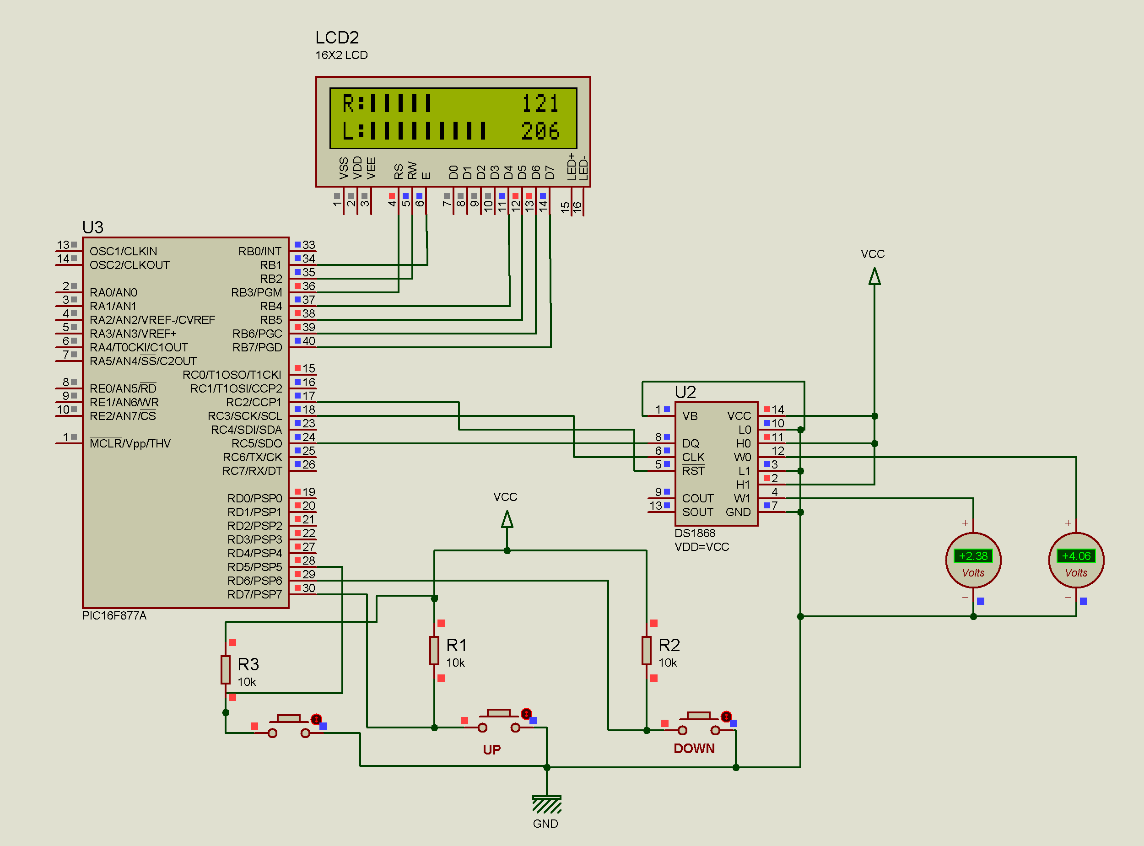
Task: Click the VDD=VCC property text under DS1868
Action: [x=701, y=547]
